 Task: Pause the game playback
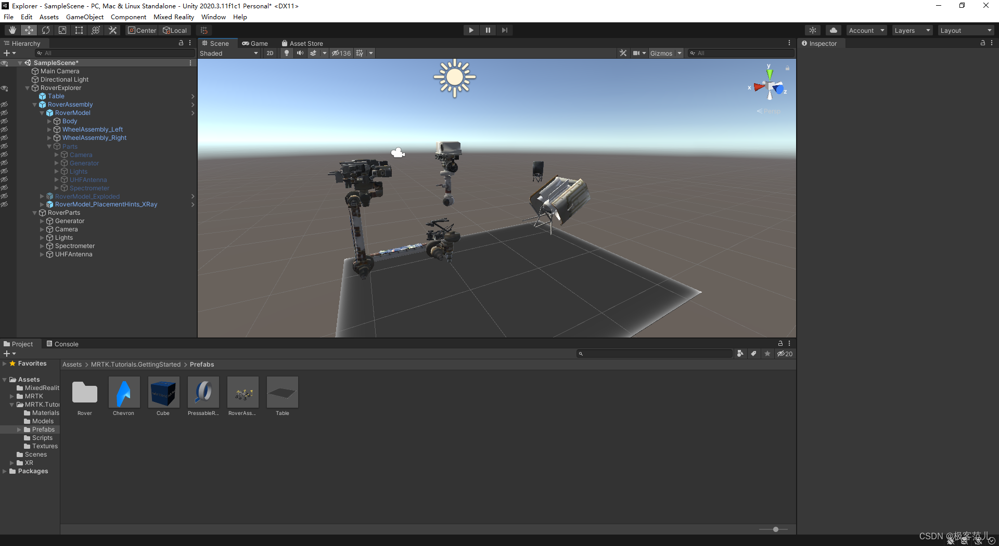[x=488, y=30]
